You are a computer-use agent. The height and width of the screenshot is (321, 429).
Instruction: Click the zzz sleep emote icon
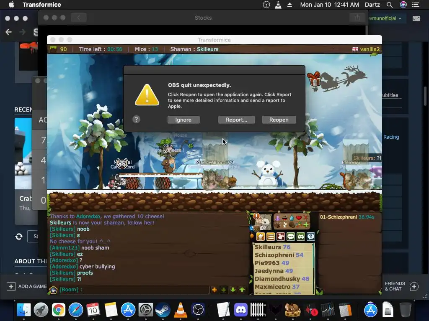[285, 225]
